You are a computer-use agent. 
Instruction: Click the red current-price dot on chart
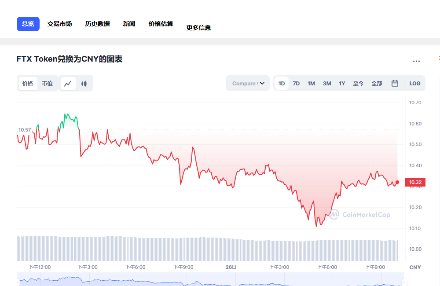pos(397,182)
